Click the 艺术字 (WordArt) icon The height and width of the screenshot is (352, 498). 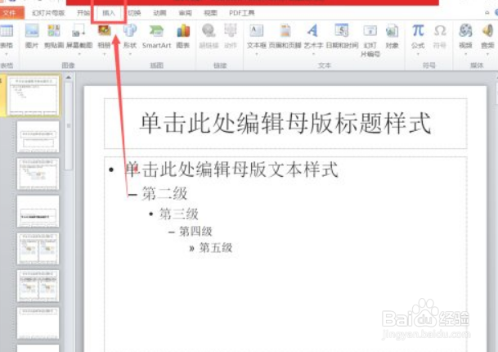coord(313,31)
